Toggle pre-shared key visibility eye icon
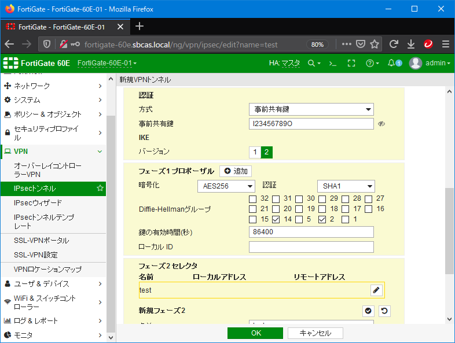The width and height of the screenshot is (455, 343). (x=381, y=124)
